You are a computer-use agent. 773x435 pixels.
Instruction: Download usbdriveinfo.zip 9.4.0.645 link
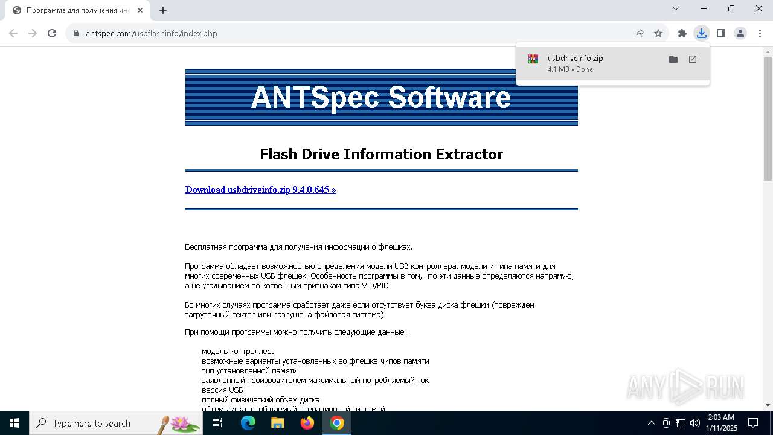[260, 190]
